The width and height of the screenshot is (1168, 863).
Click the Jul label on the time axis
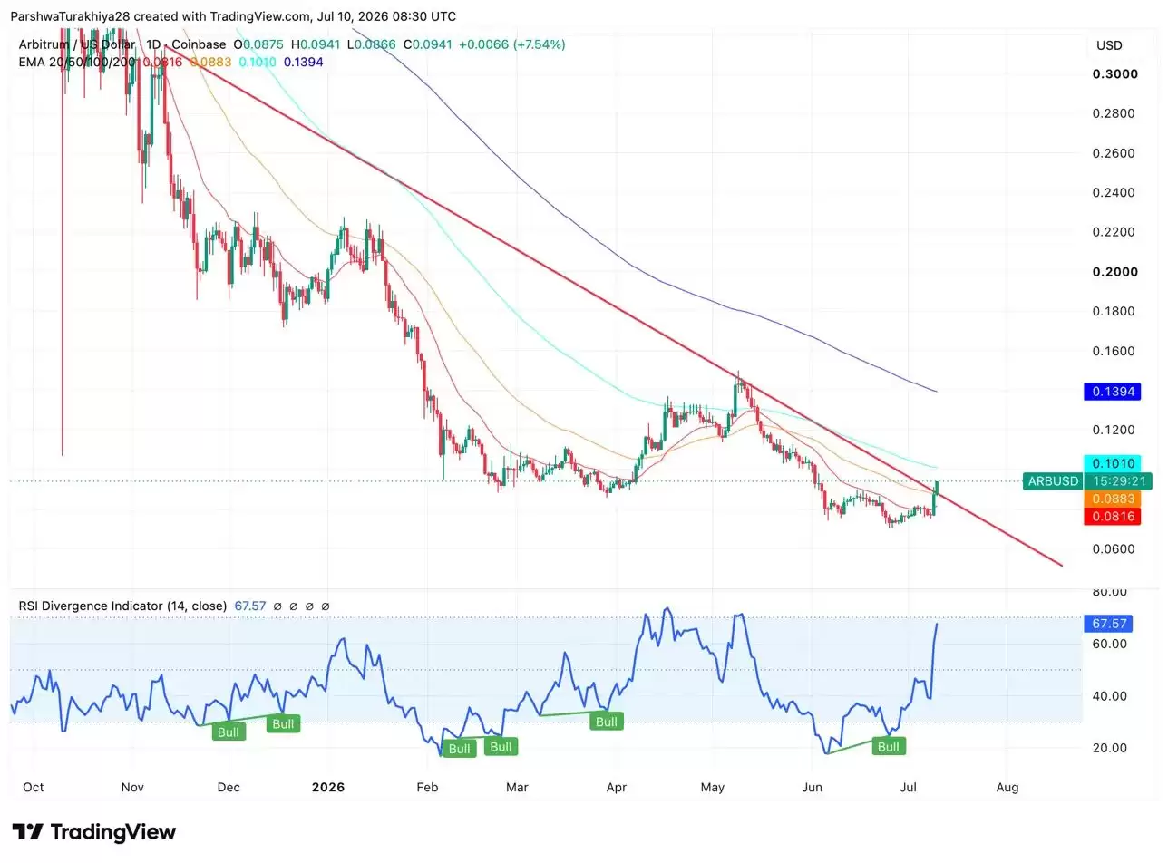coord(908,788)
